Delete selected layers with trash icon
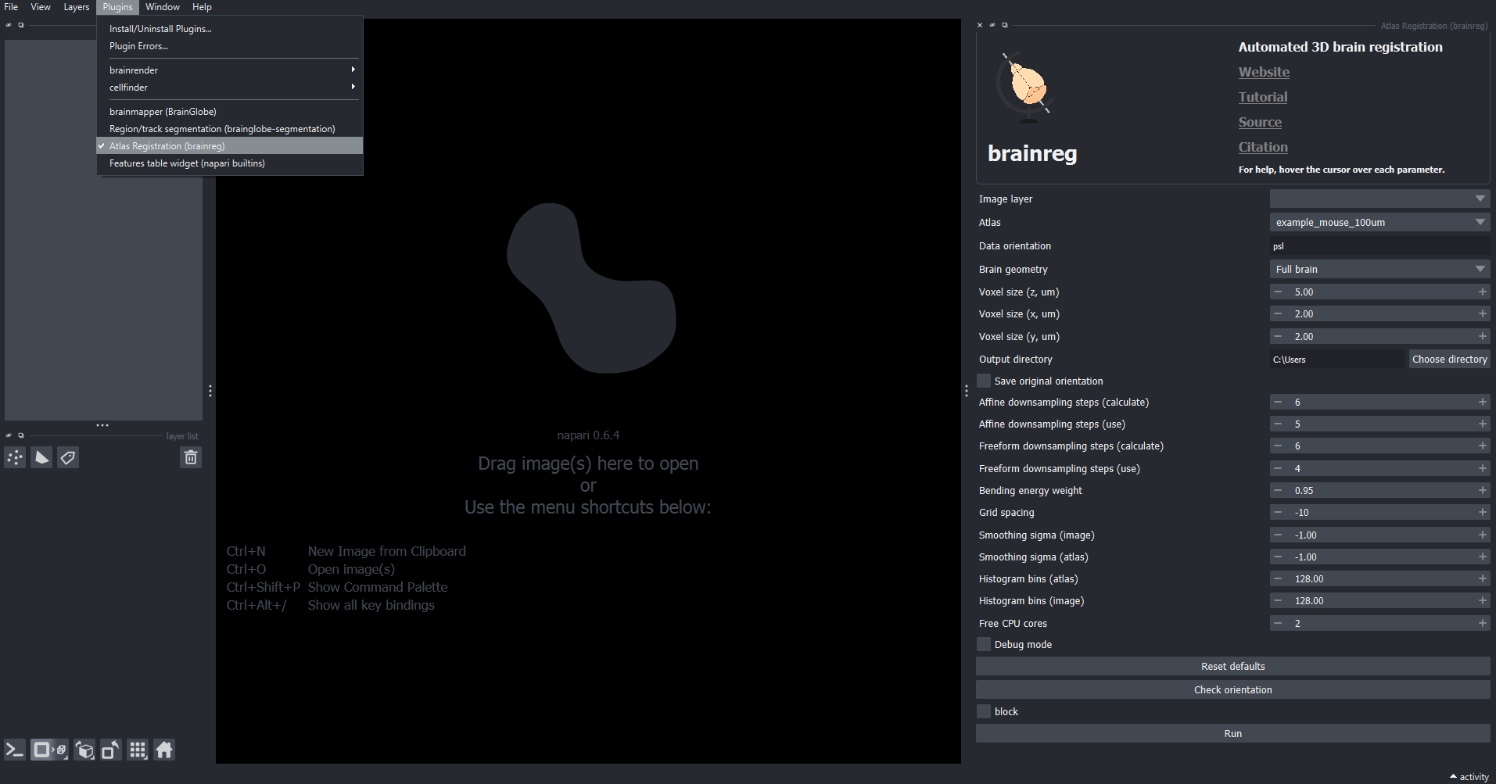Viewport: 1496px width, 784px height. coord(191,458)
